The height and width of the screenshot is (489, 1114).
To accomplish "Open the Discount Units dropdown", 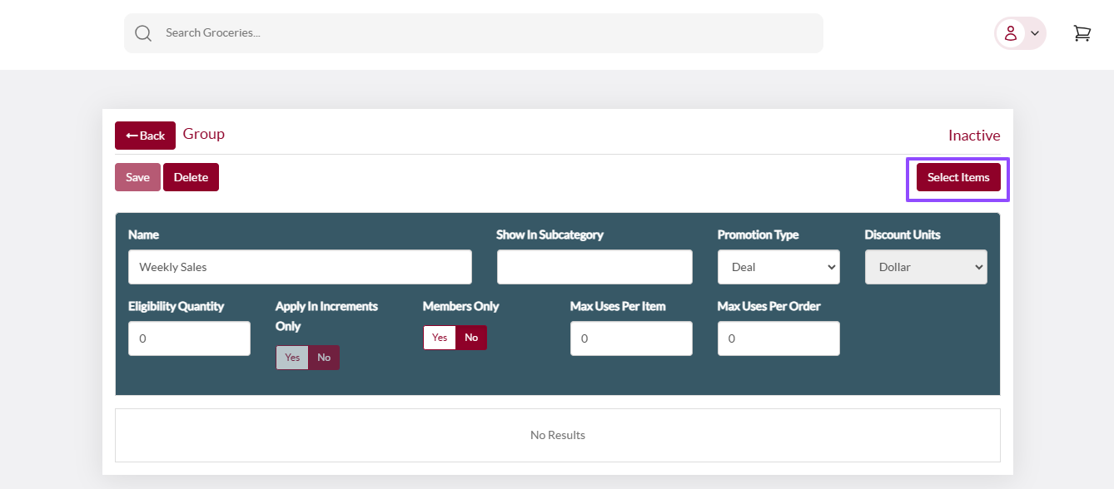I will [x=926, y=267].
